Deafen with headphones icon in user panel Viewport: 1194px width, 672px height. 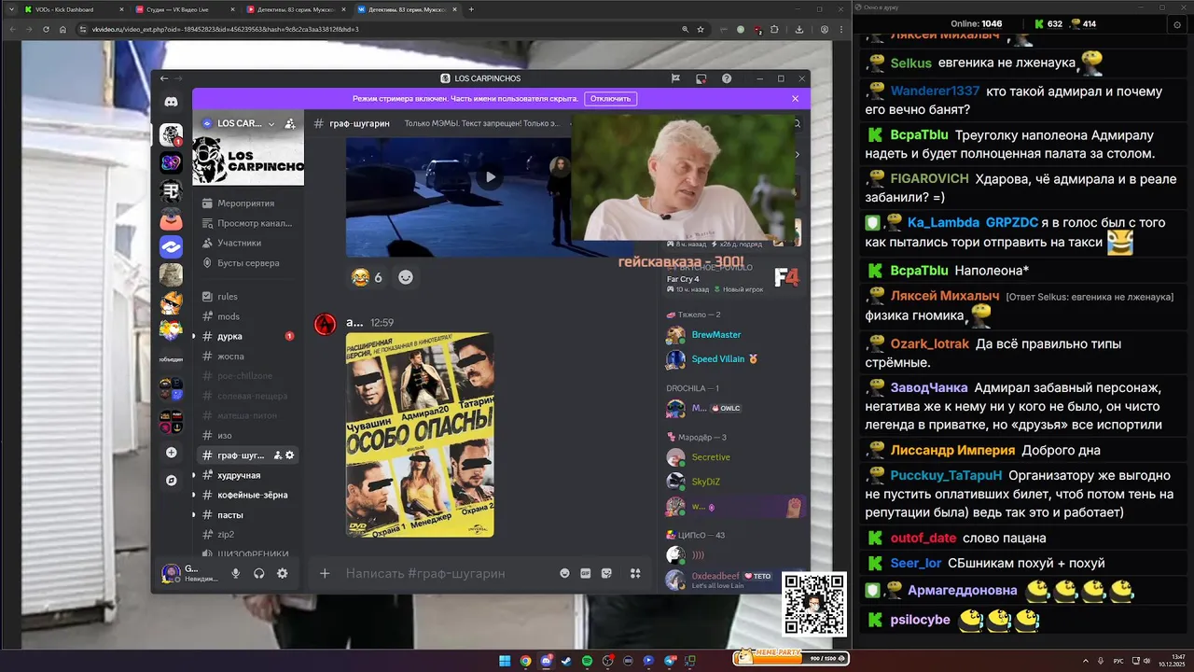point(259,573)
